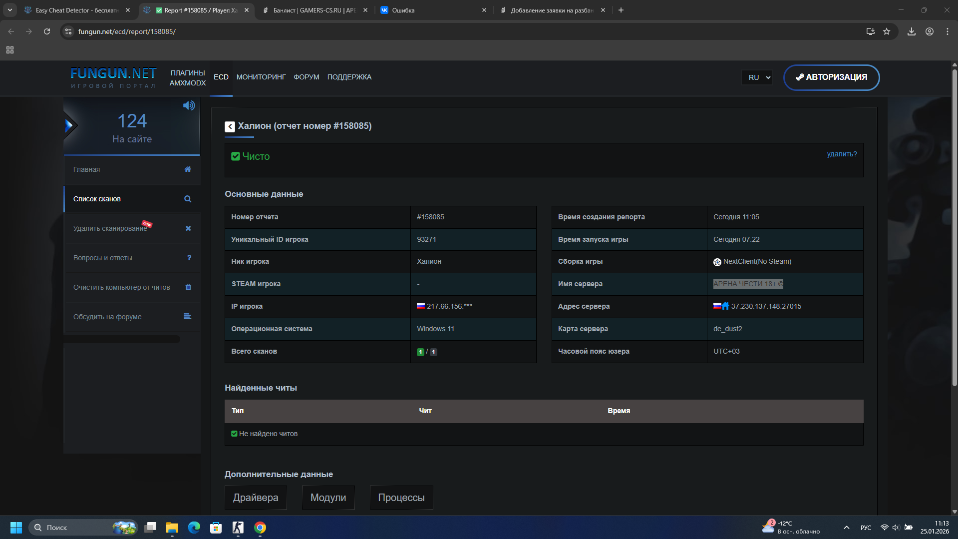Open the tab search dropdown arrow
The width and height of the screenshot is (958, 539).
(x=10, y=10)
